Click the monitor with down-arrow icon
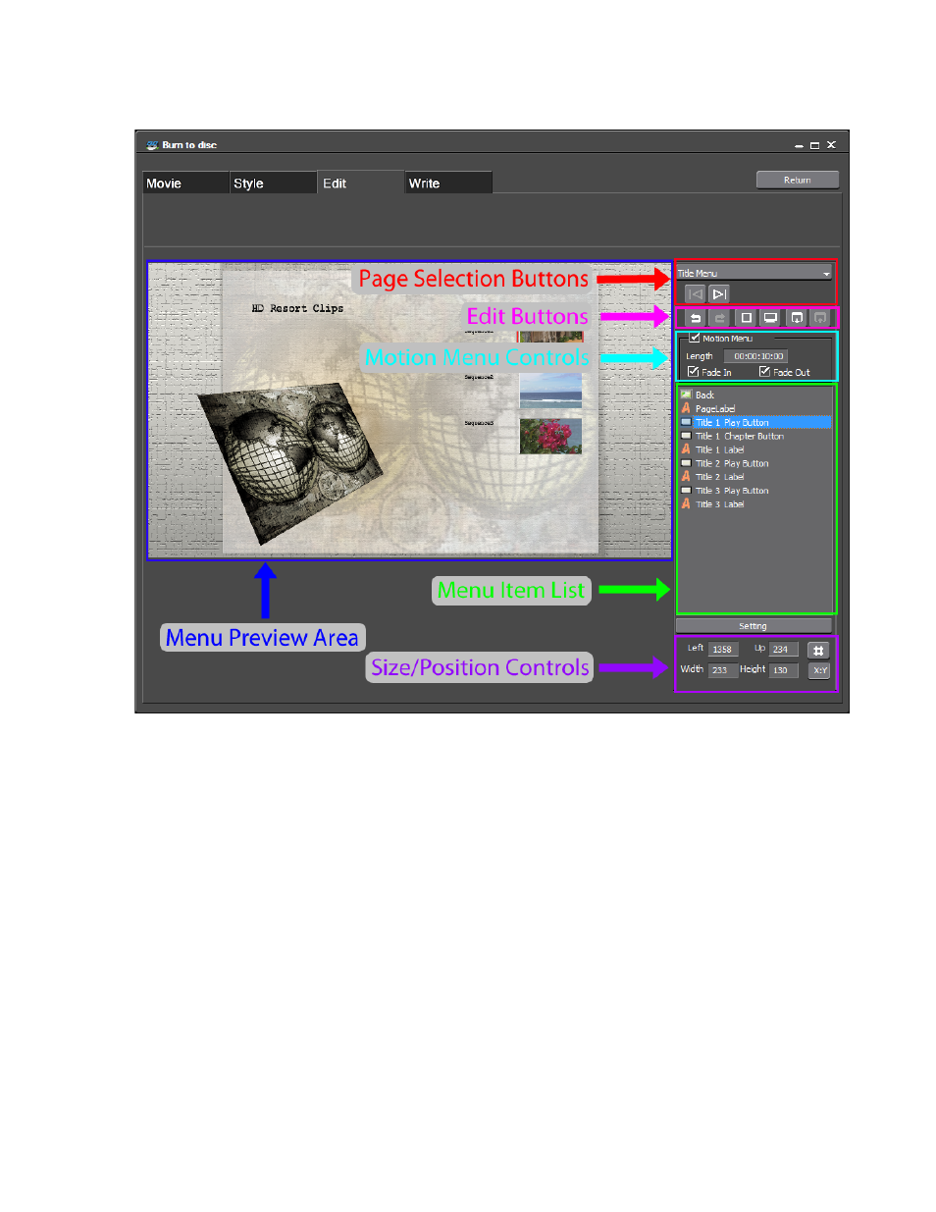This screenshot has height=1212, width=936. pyautogui.click(x=797, y=318)
